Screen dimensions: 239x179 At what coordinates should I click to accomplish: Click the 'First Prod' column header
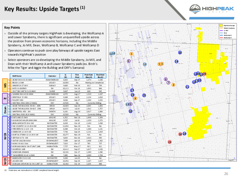[77, 76]
